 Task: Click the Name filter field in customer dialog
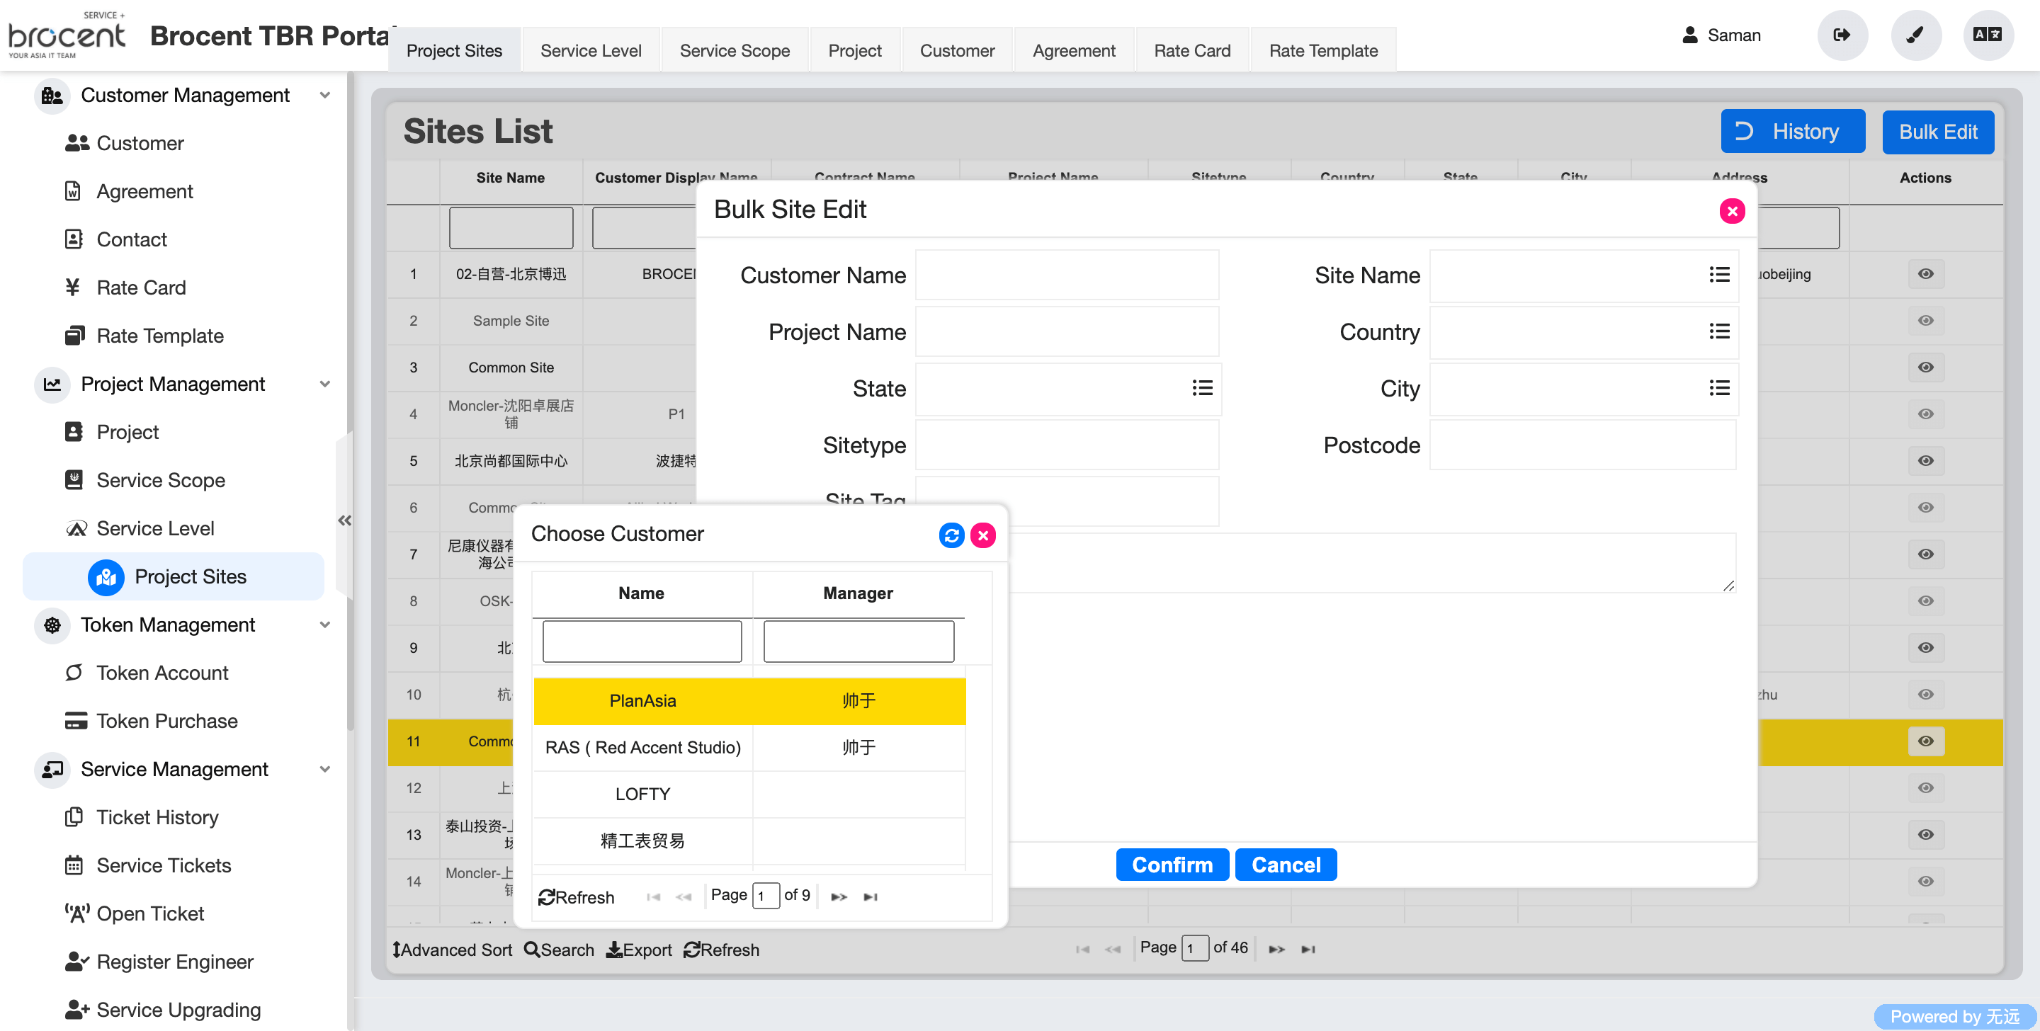642,642
